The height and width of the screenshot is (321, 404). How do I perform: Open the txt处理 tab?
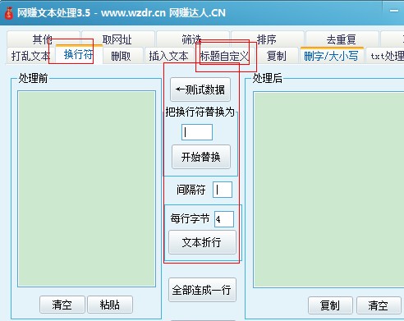386,56
